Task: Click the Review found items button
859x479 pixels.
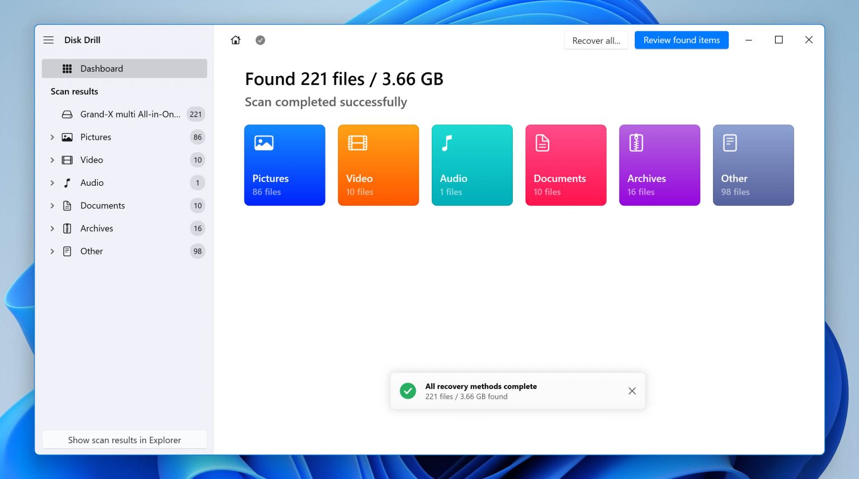Action: [x=682, y=40]
